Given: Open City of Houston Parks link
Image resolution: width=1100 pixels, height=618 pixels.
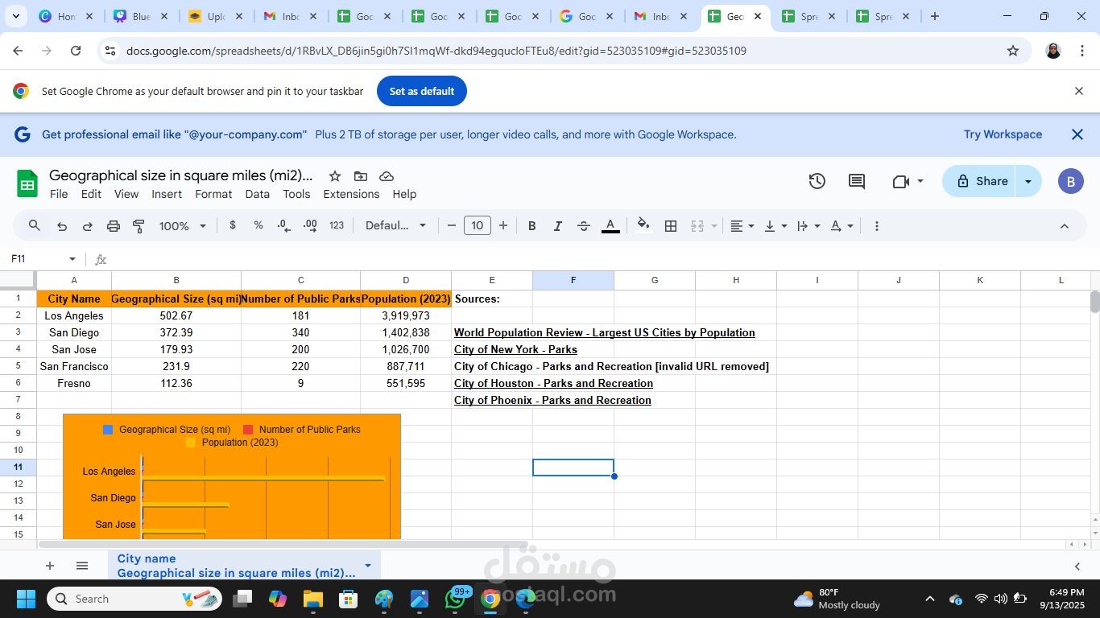Looking at the screenshot, I should 553,383.
